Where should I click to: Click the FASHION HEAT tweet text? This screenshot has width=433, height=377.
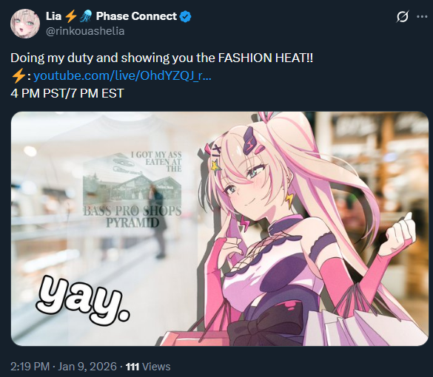(265, 58)
